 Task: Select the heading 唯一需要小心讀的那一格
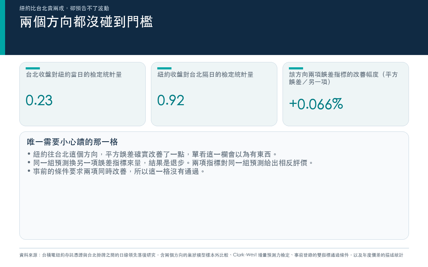click(72, 142)
